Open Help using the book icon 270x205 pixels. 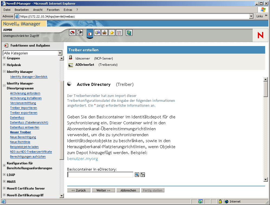[129, 32]
